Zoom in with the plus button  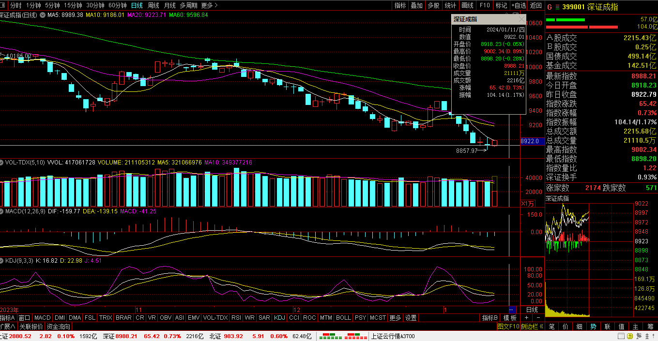coord(527,318)
